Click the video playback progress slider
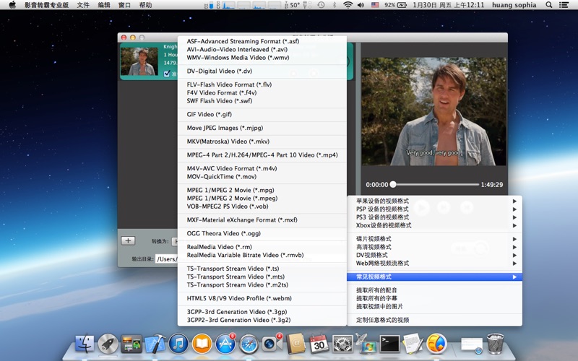This screenshot has width=578, height=361. tap(433, 185)
